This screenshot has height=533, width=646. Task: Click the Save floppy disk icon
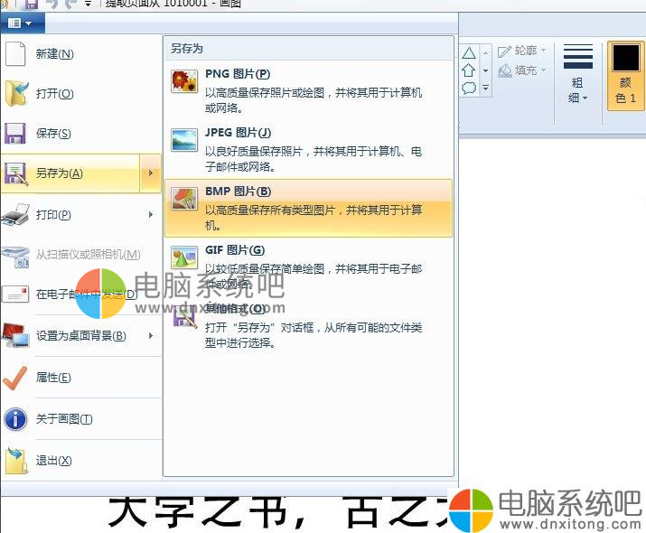[x=15, y=133]
